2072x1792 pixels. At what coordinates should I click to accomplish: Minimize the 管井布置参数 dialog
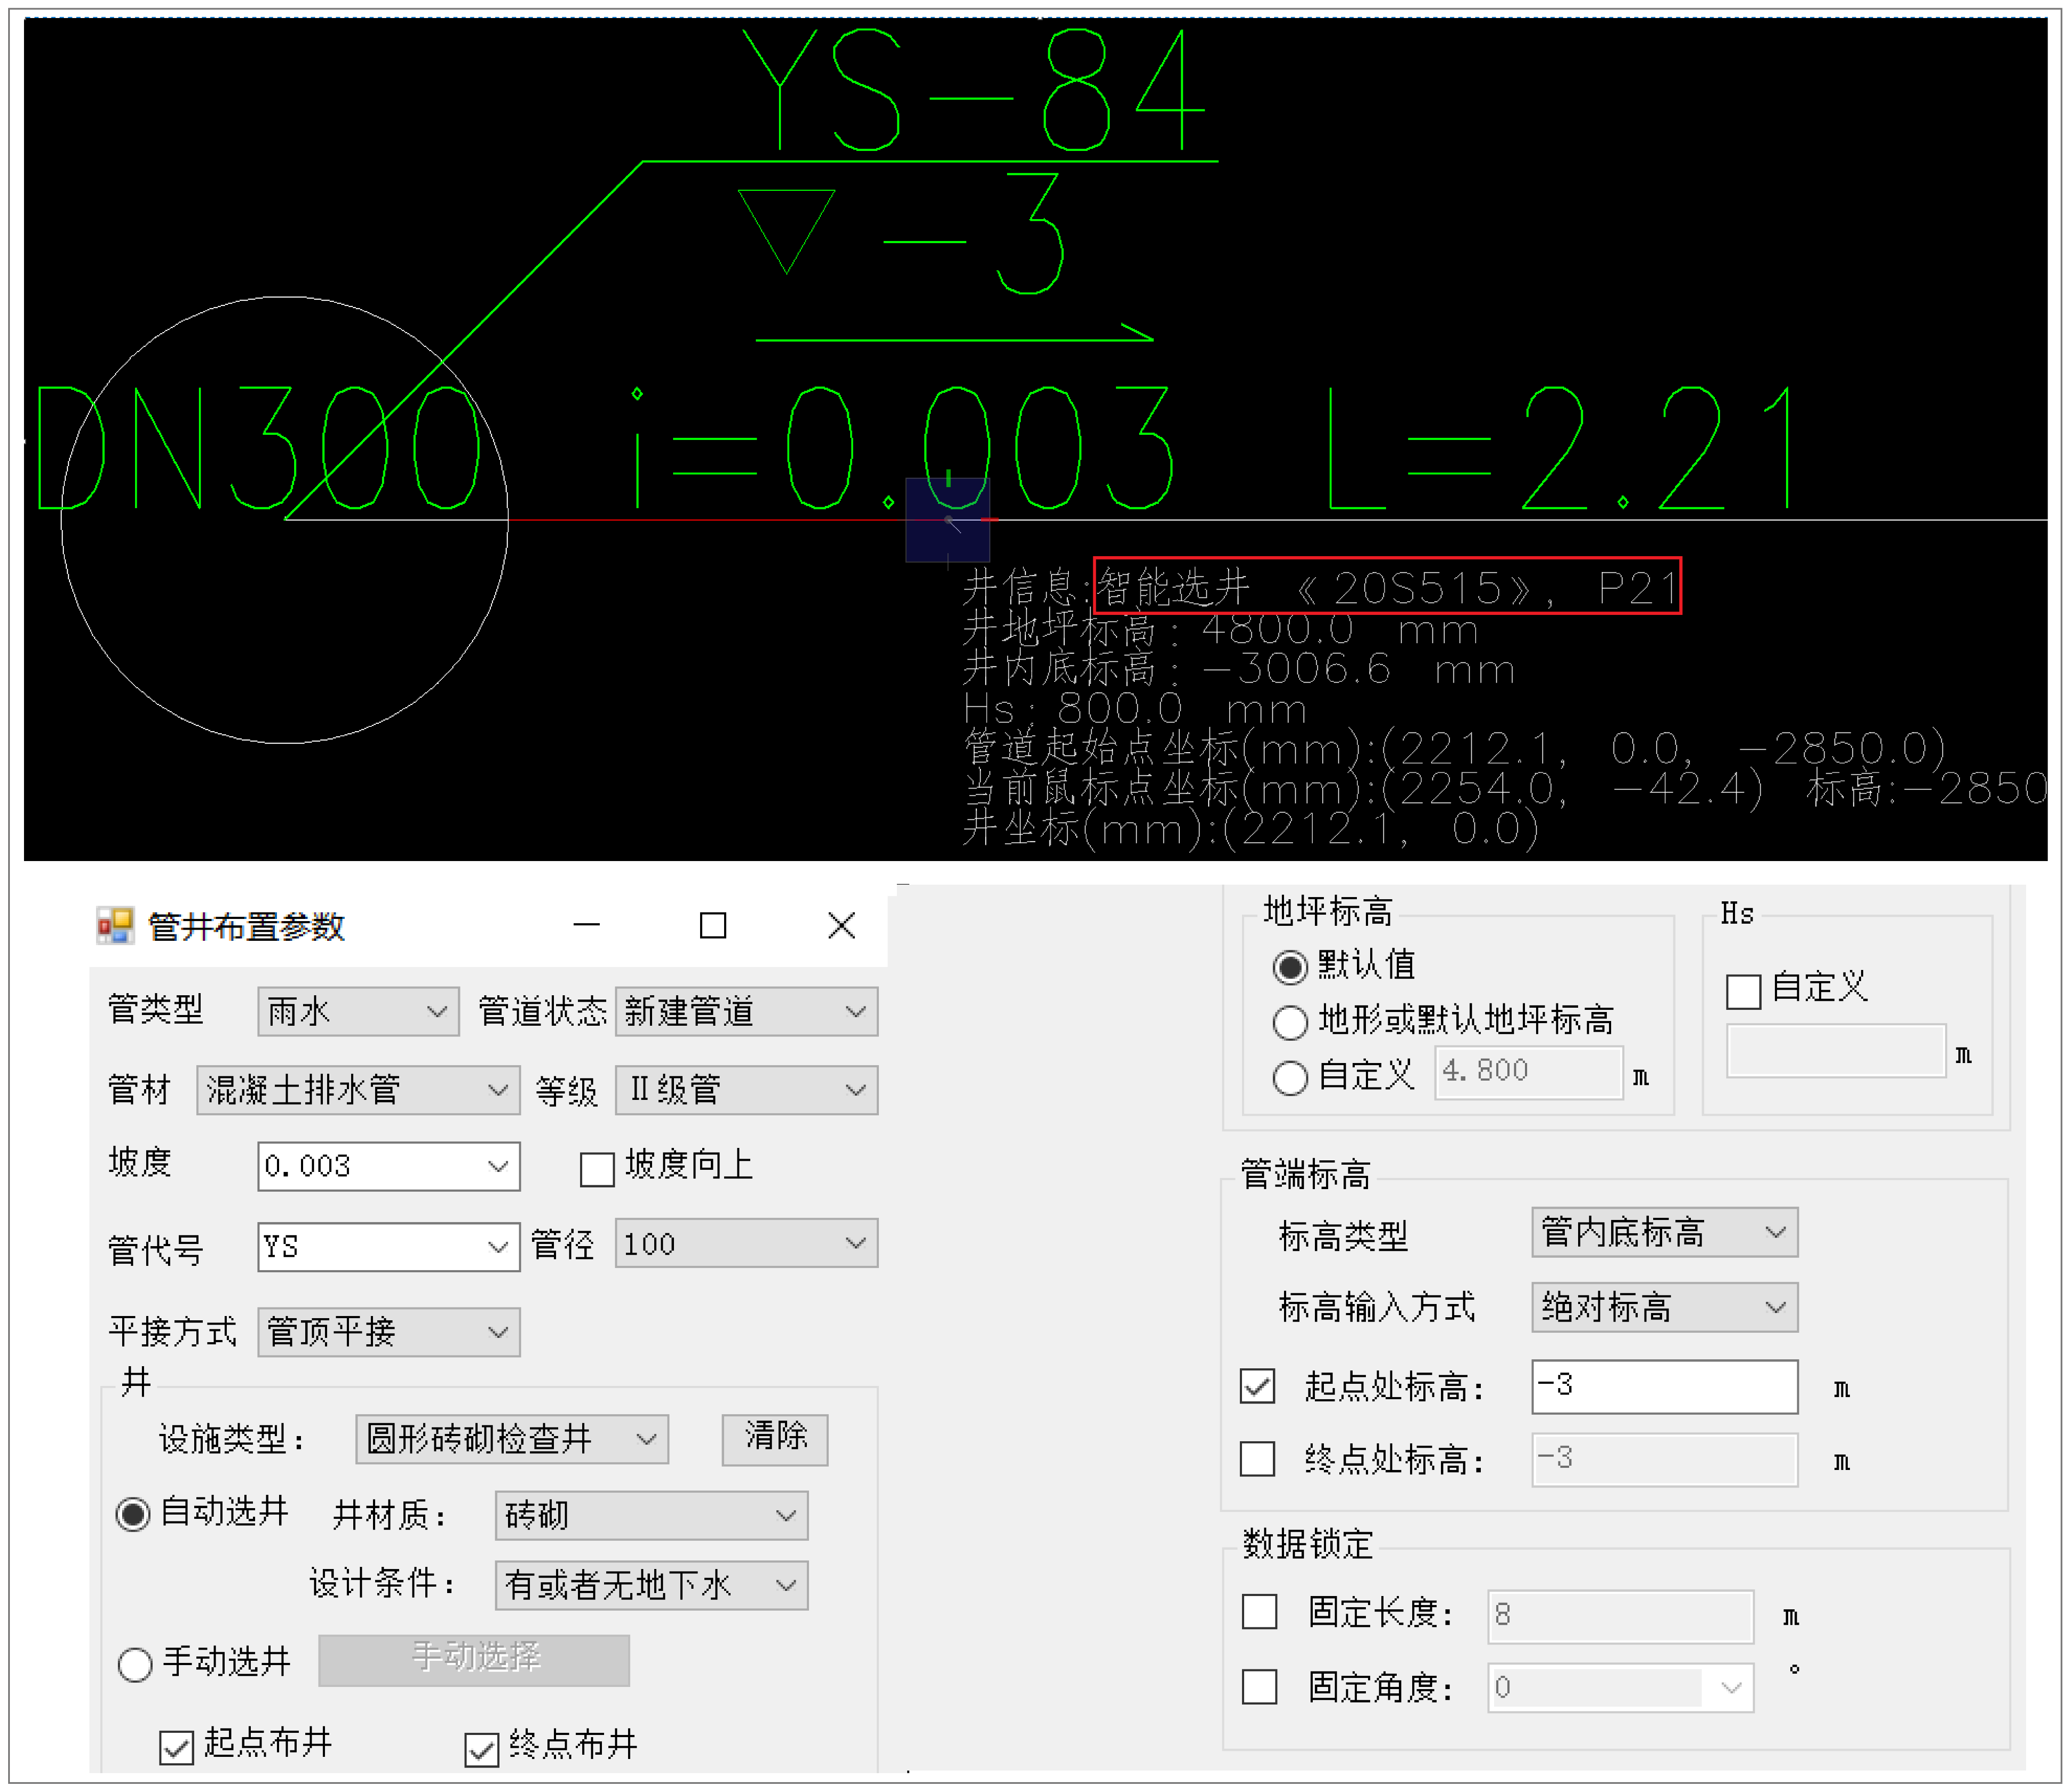click(587, 926)
